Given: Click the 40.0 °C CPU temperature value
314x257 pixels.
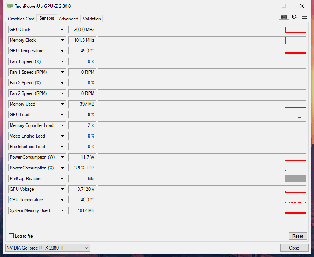Looking at the screenshot, I should (82, 199).
